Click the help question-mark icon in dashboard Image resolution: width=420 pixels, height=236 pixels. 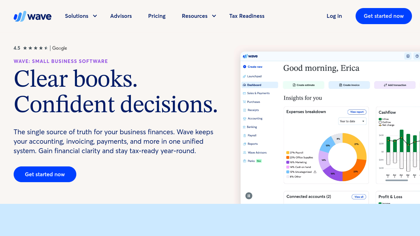[x=417, y=56]
